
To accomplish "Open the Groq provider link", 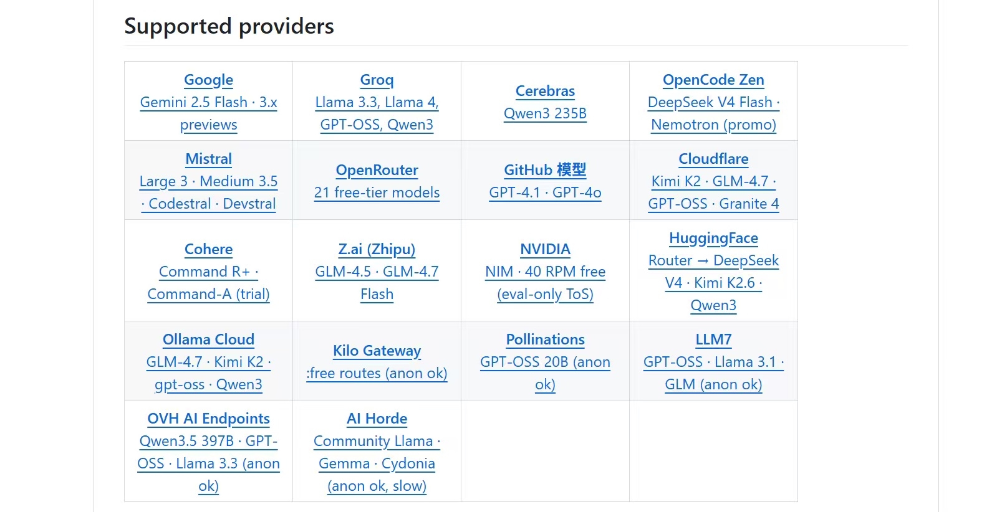I will pyautogui.click(x=377, y=80).
